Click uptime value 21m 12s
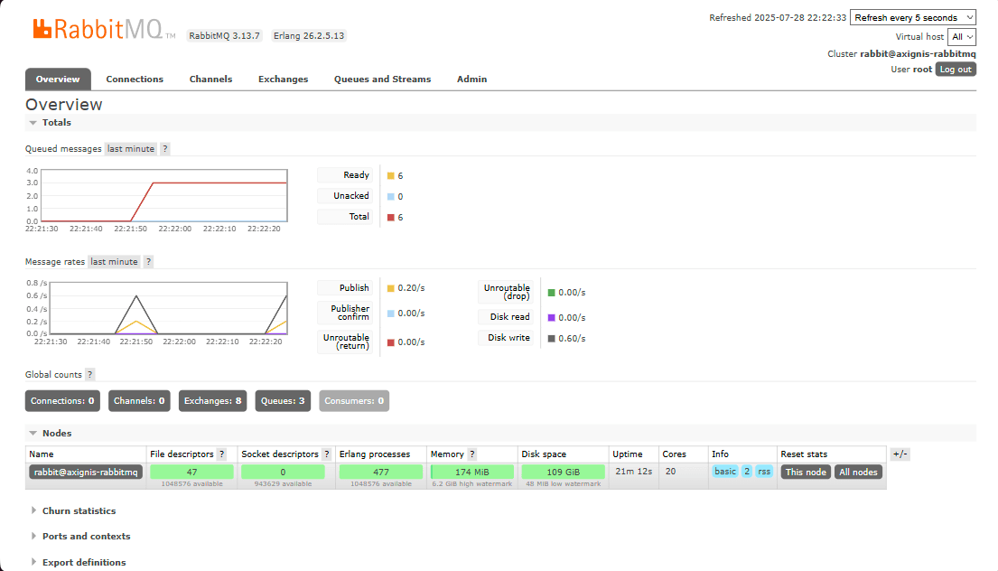 (x=634, y=472)
